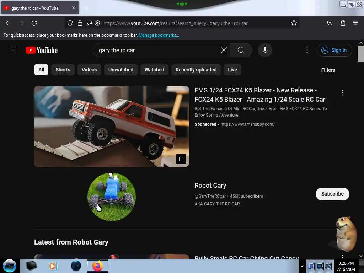Click the Firefox icon in the taskbar
Screen dimensions: 364x273
point(98,266)
